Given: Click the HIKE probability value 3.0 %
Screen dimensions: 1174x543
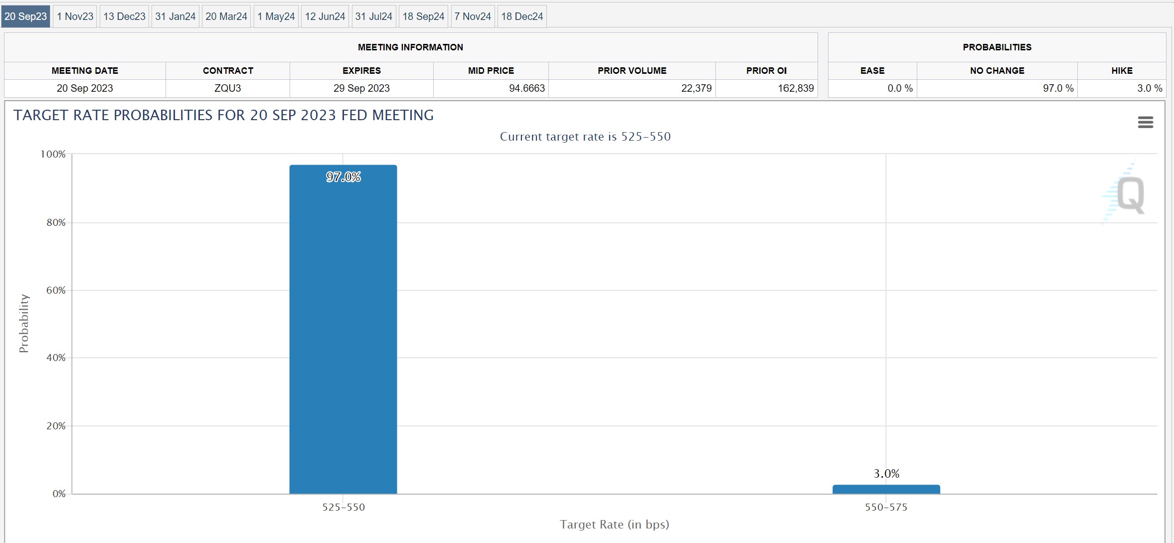Looking at the screenshot, I should tap(1149, 88).
